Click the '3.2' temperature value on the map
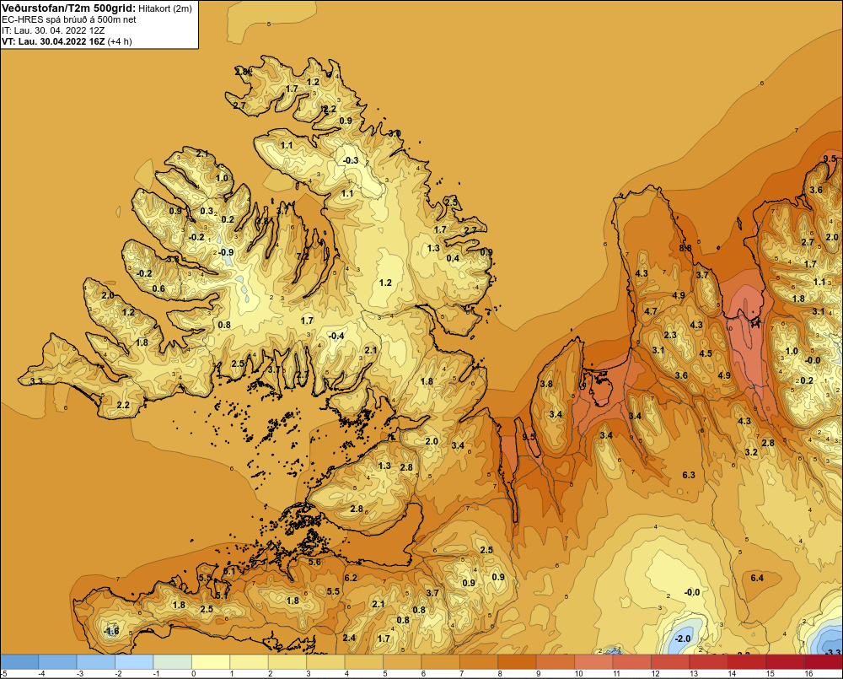This screenshot has height=679, width=843. click(x=751, y=452)
